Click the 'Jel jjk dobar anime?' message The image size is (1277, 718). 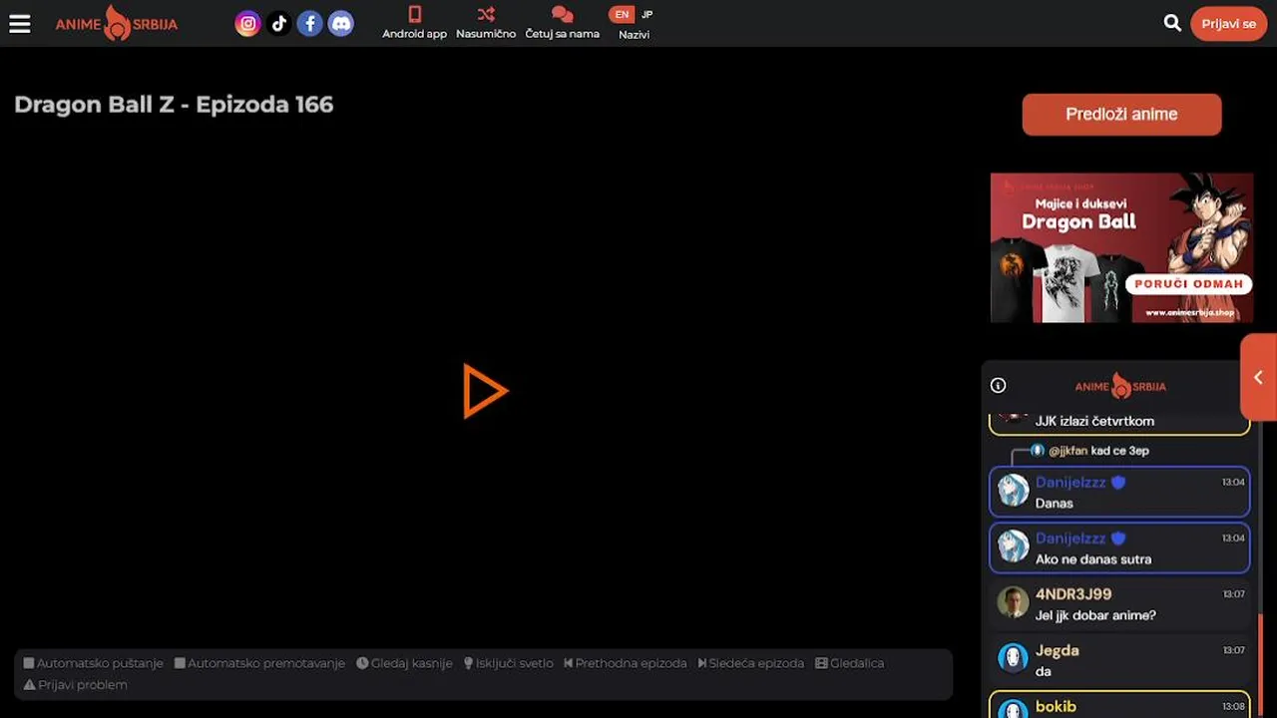(1095, 615)
